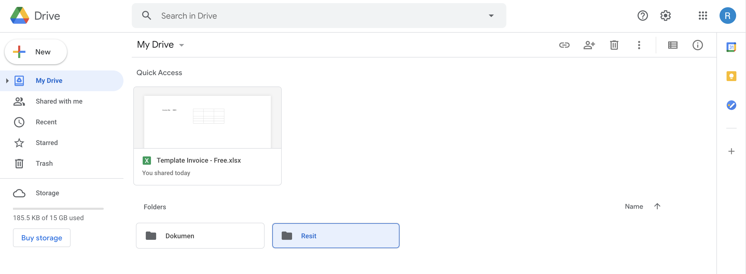Image resolution: width=746 pixels, height=274 pixels.
Task: Open My Drive header dropdown
Action: [181, 45]
